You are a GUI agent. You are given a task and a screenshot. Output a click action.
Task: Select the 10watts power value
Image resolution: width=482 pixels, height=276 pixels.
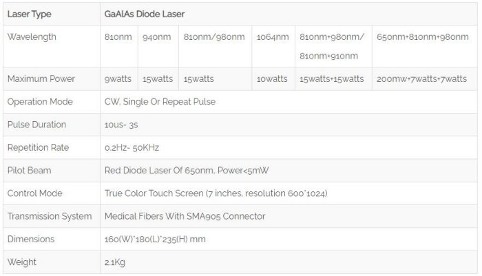pos(272,79)
